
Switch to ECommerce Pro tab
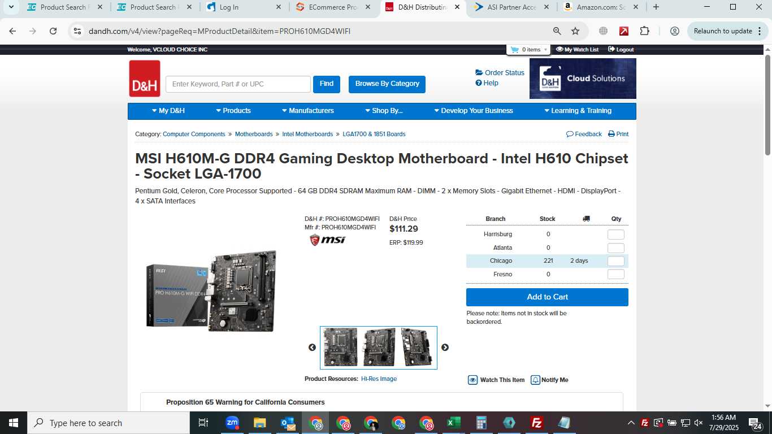333,7
